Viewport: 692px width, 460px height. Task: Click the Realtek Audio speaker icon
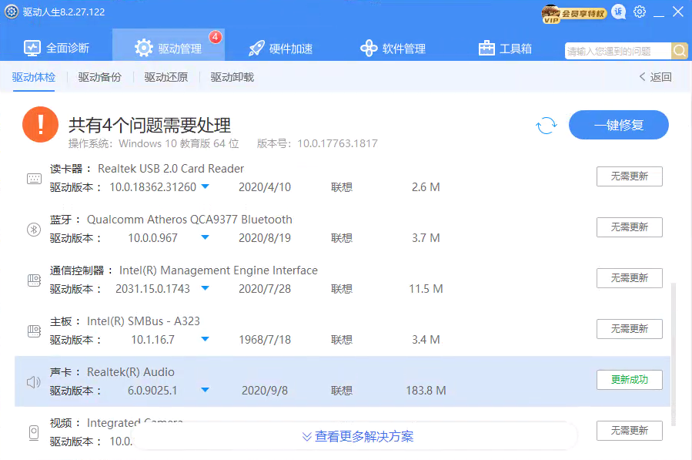click(x=34, y=381)
